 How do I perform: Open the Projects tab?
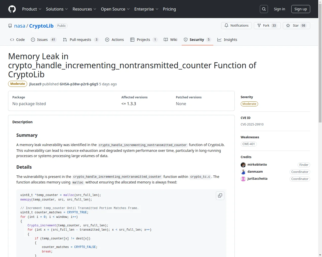point(144,40)
